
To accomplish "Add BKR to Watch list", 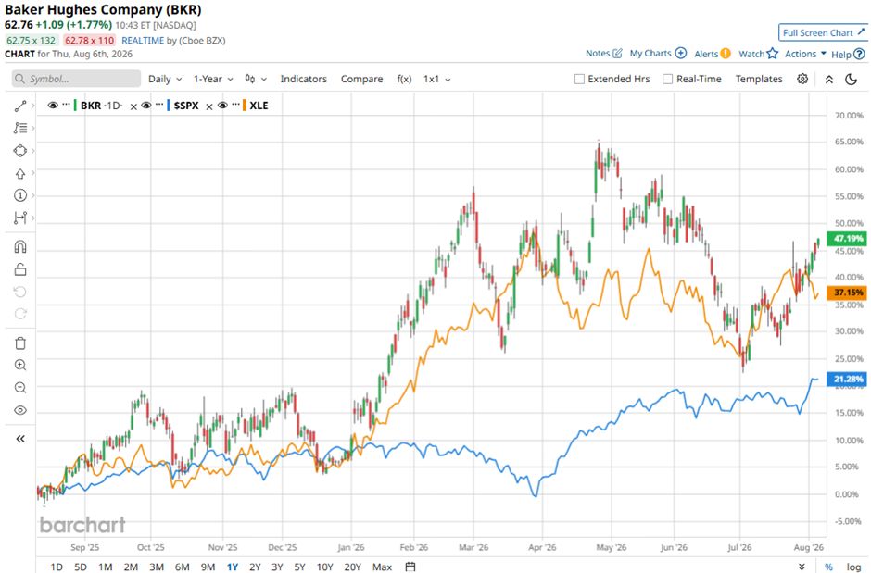I will pyautogui.click(x=758, y=54).
